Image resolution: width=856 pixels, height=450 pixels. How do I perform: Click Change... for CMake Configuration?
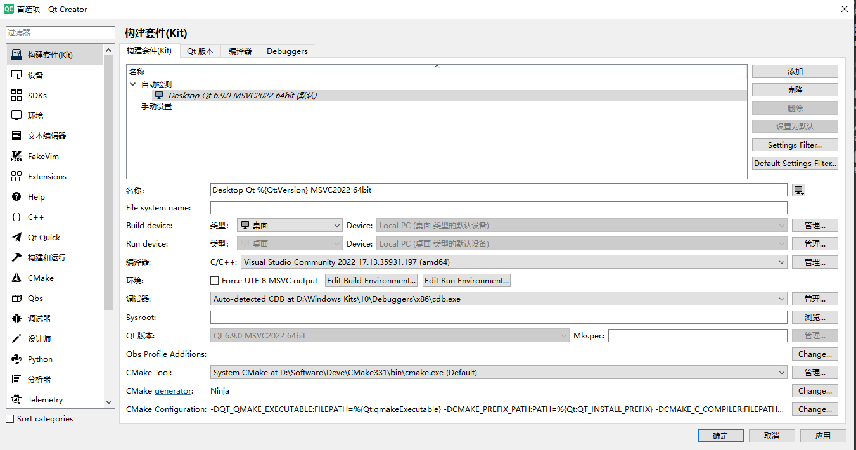815,409
